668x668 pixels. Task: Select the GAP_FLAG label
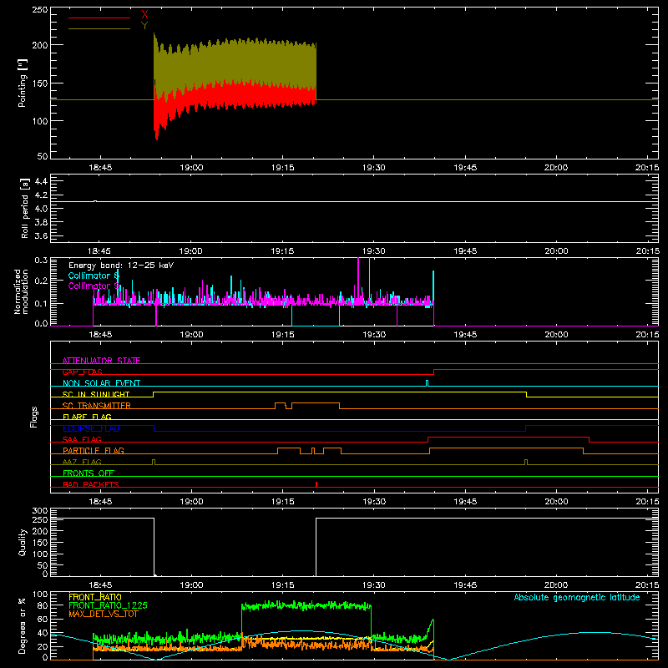82,372
